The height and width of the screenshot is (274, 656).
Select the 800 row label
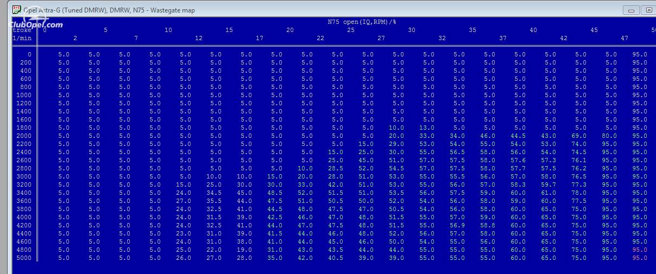(x=26, y=87)
